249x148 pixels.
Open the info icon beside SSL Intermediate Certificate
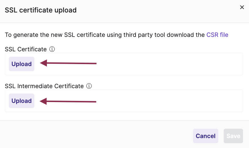coord(89,86)
